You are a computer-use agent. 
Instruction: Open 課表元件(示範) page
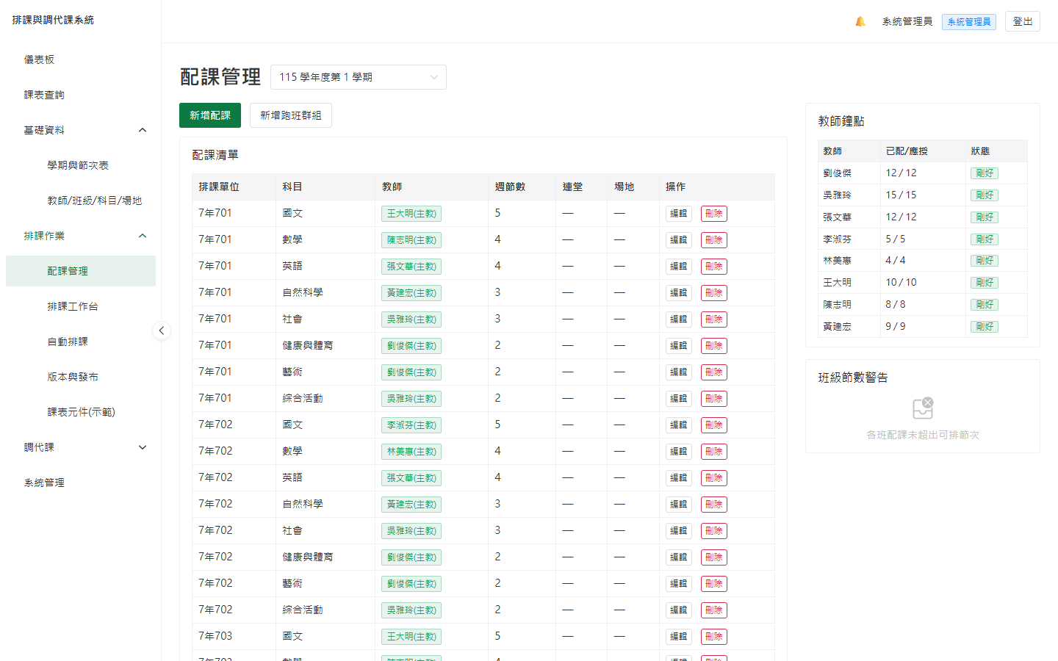81,412
